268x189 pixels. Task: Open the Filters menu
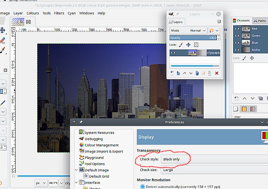pos(59,13)
